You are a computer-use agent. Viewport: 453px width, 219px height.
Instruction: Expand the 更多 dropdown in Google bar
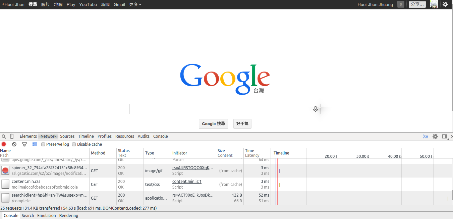pos(135,5)
